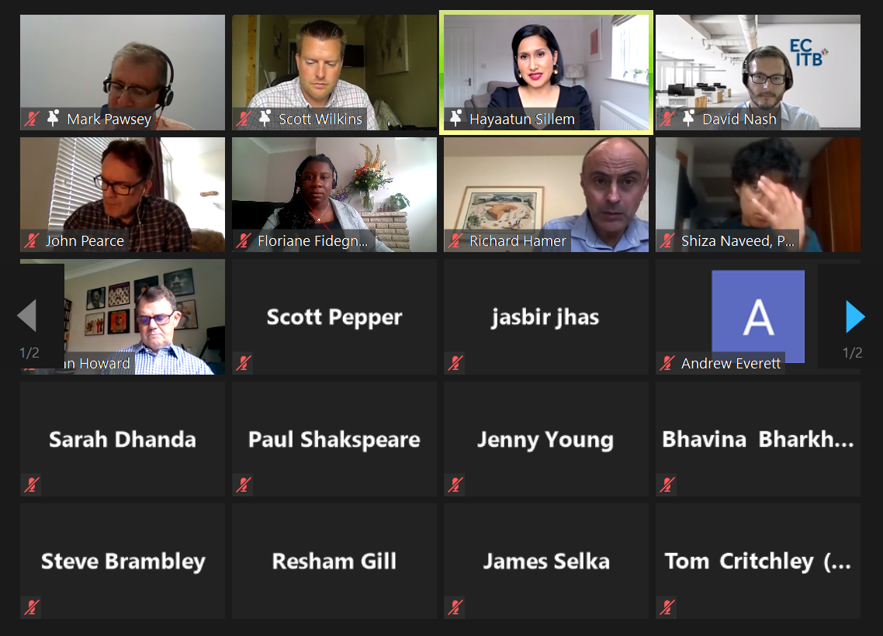Viewport: 883px width, 636px height.
Task: Click the pin icon on David Nash's tile
Action: pos(688,118)
